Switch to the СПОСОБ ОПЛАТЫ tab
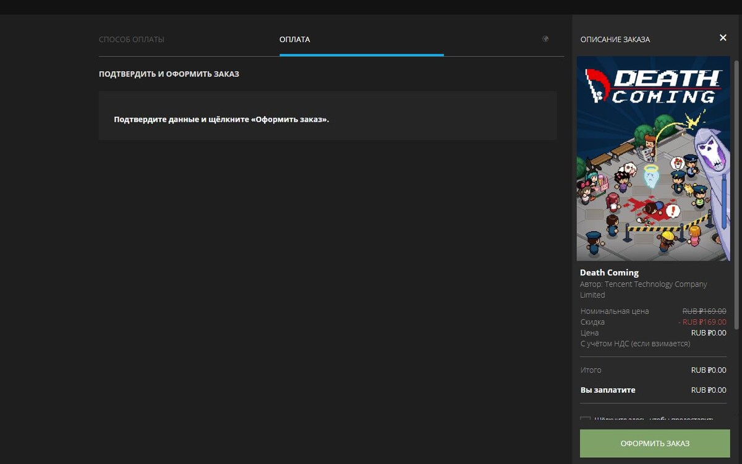Screen dimensions: 742x464 [x=132, y=40]
